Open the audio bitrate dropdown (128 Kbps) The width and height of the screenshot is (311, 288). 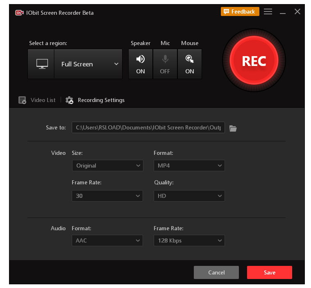point(189,240)
